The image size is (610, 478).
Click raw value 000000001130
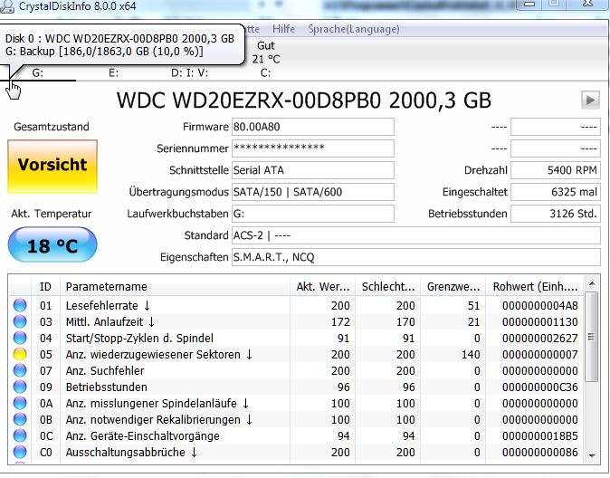(540, 322)
